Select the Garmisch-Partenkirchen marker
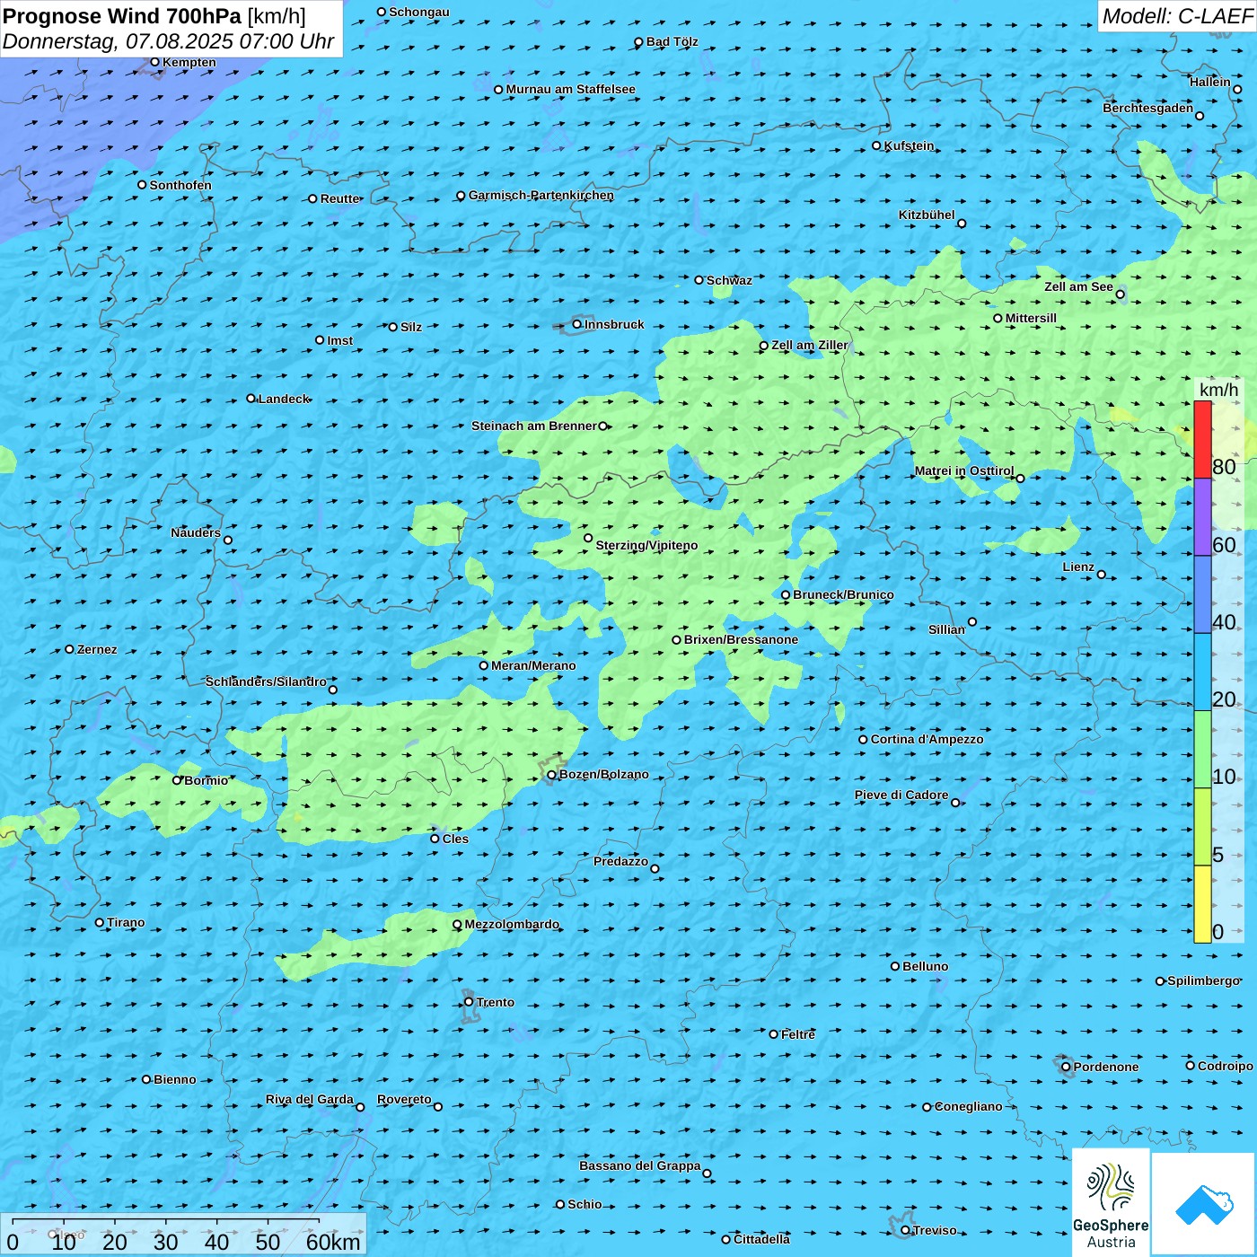The width and height of the screenshot is (1257, 1257). (461, 196)
